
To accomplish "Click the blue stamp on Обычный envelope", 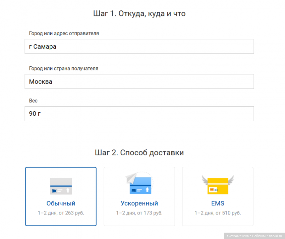I will pos(53,190).
